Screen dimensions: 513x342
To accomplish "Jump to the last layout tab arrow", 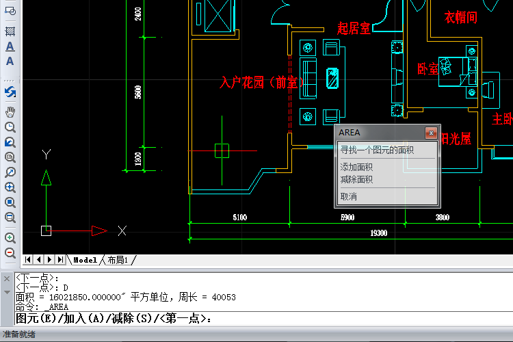I will [60, 259].
